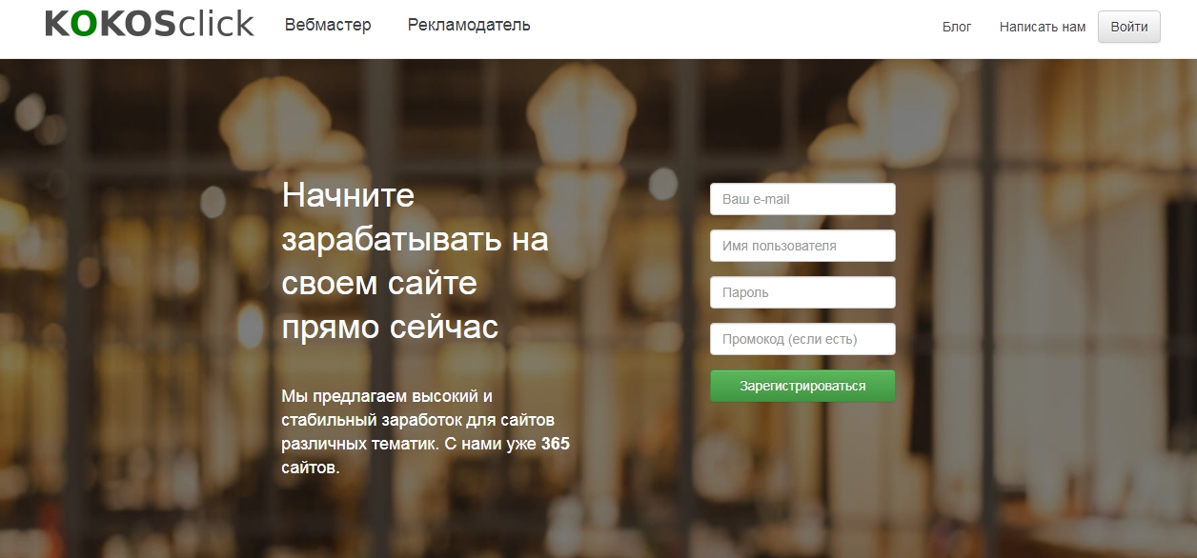Navigate to the advertiser area
The height and width of the screenshot is (558, 1197).
point(468,25)
